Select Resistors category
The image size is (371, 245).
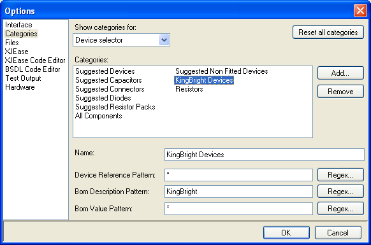(x=189, y=89)
